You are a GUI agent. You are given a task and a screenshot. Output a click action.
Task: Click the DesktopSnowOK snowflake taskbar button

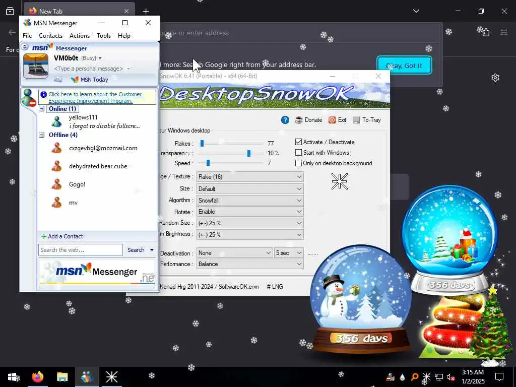pos(111,377)
